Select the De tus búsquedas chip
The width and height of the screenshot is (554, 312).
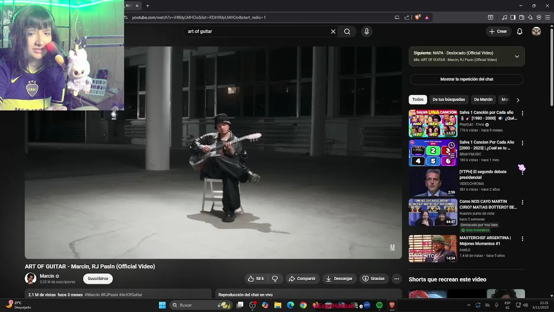[448, 100]
